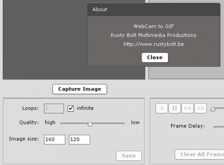Click the Quality slider thumb
Viewport: 224px width, 165px height.
point(90,124)
